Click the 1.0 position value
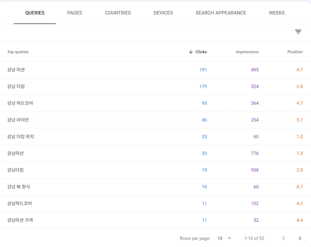Image resolution: width=311 pixels, height=247 pixels. [x=300, y=136]
